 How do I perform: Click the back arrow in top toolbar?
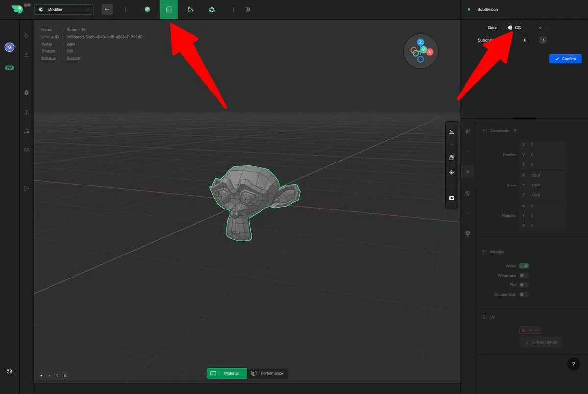[x=107, y=9]
